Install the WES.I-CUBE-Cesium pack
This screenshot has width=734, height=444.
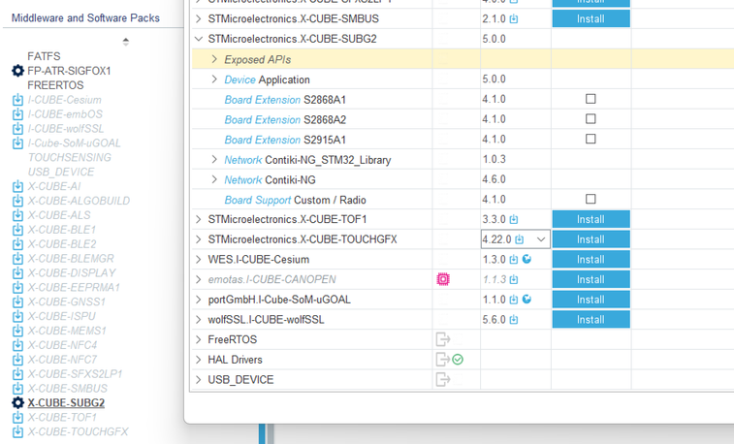click(590, 259)
